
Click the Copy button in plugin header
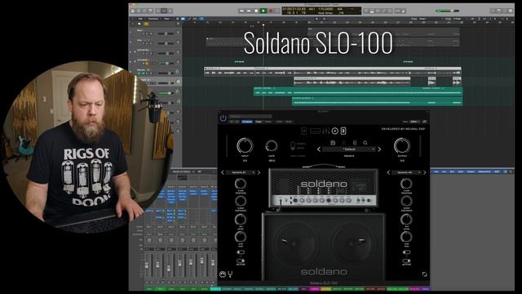pyautogui.click(x=259, y=122)
